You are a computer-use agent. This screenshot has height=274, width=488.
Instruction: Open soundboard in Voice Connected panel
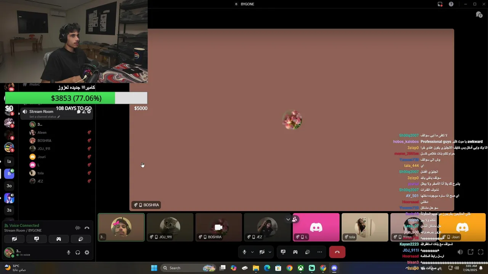pos(81,239)
